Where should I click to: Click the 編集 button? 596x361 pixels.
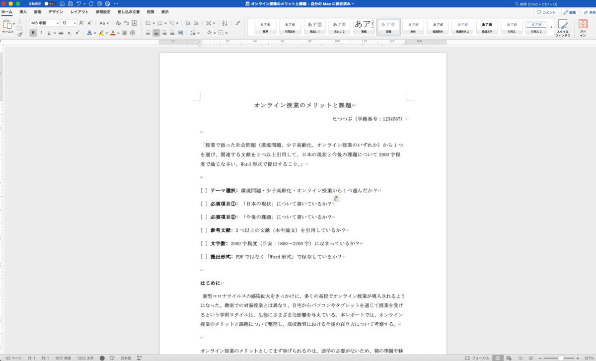point(570,12)
